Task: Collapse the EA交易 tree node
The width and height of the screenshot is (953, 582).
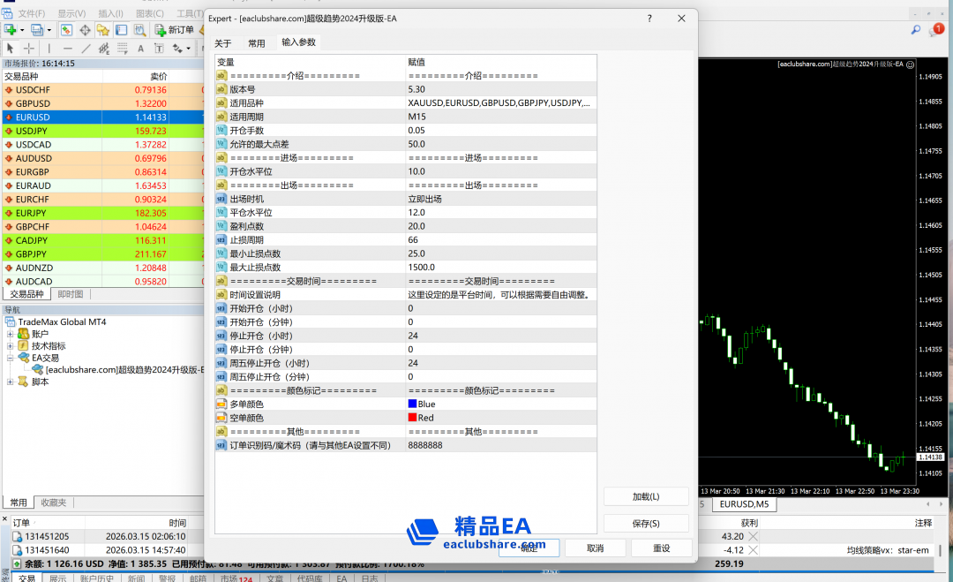Action: tap(11, 358)
